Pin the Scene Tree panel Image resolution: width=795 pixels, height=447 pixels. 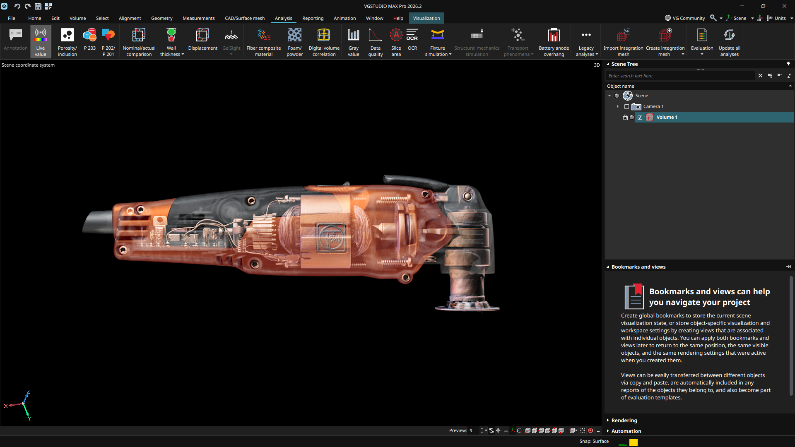pyautogui.click(x=788, y=64)
